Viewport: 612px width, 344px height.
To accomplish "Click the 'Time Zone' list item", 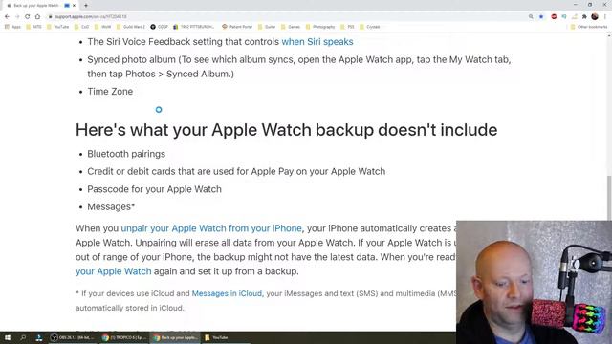I will [x=110, y=92].
